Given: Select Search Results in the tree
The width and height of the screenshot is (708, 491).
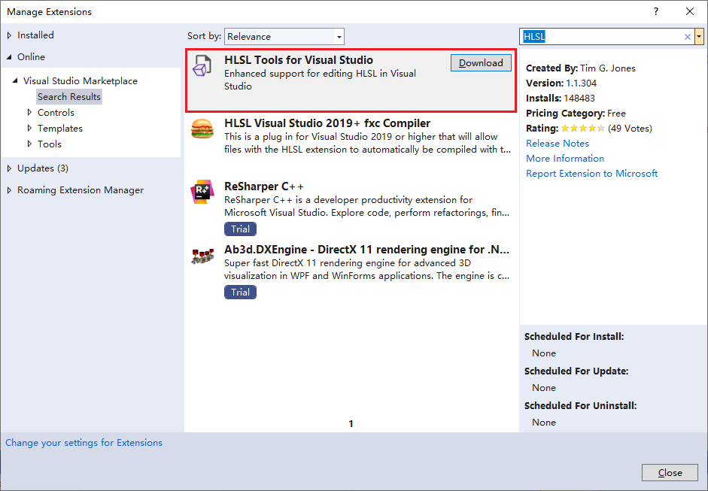Looking at the screenshot, I should tap(69, 96).
